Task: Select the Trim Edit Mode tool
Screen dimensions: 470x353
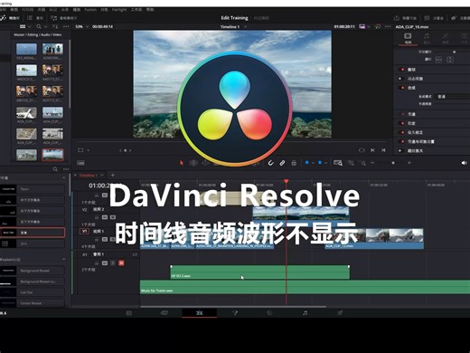Action: tap(193, 163)
